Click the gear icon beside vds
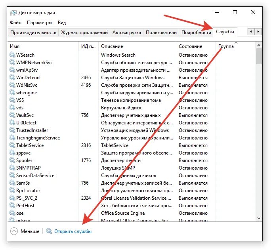 click(x=12, y=108)
